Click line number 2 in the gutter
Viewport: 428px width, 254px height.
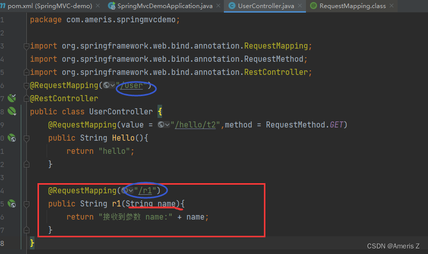pos(2,33)
